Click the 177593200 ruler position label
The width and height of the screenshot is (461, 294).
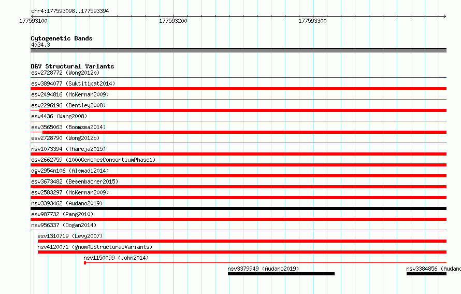click(173, 21)
